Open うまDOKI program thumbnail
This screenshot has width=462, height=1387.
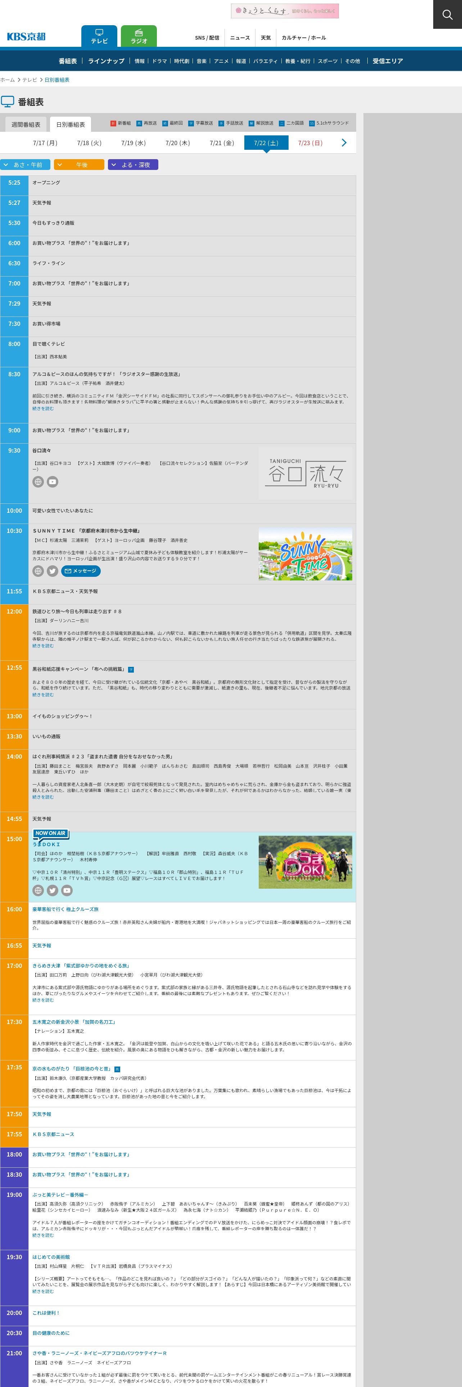coord(305,862)
